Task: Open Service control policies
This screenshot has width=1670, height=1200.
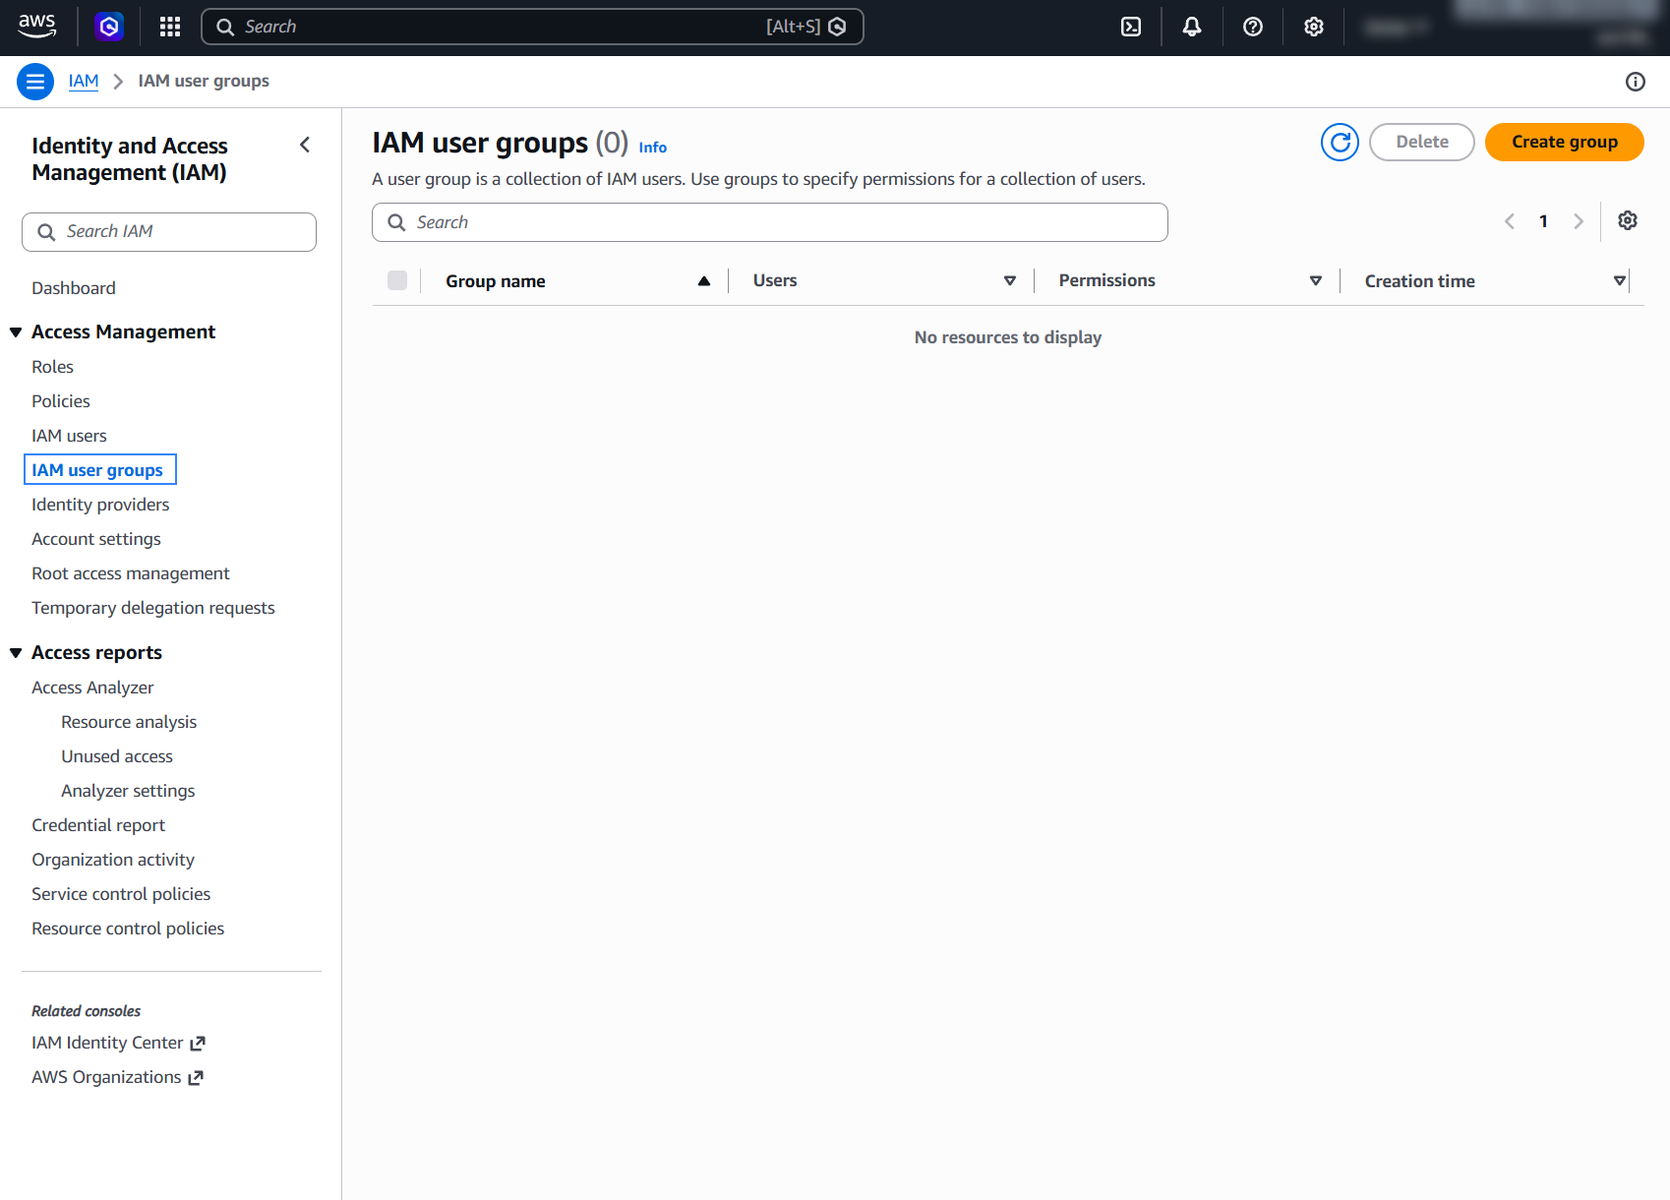Action: [x=121, y=894]
